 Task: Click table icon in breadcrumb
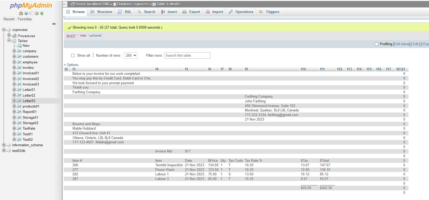point(154,4)
